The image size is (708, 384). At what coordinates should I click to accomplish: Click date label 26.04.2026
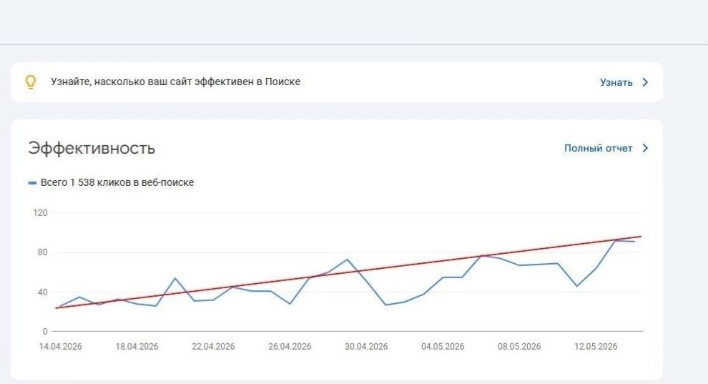tap(290, 347)
